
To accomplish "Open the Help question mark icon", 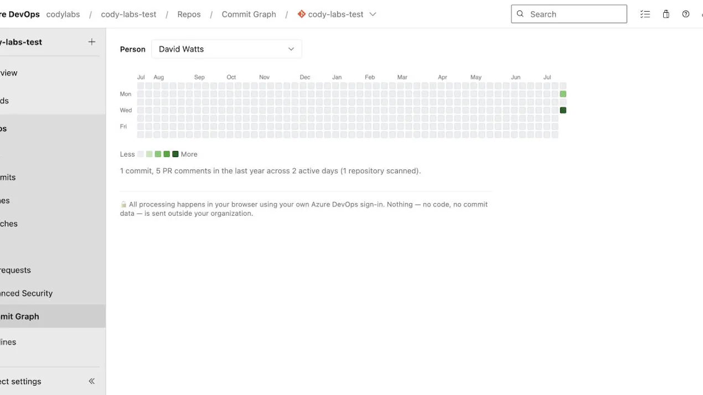I will [x=686, y=14].
